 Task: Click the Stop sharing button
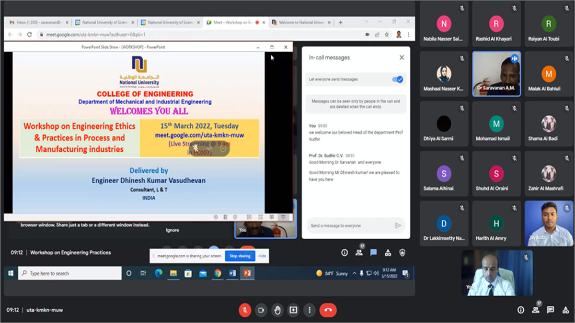click(x=240, y=256)
